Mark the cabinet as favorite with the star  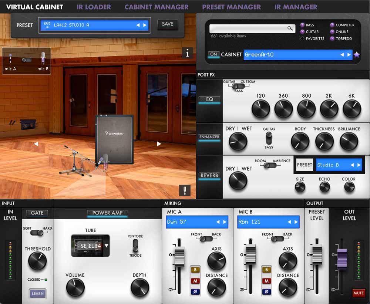click(357, 55)
